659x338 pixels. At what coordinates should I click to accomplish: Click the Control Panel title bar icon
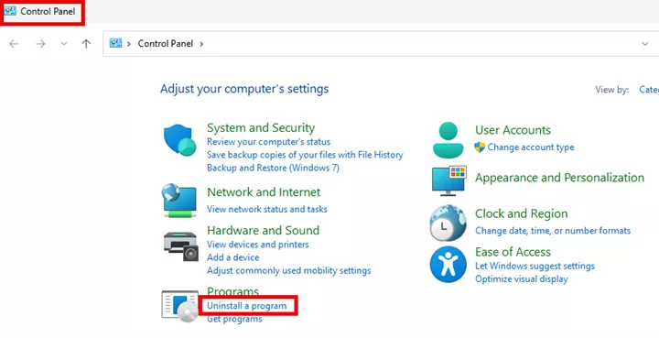tap(10, 11)
